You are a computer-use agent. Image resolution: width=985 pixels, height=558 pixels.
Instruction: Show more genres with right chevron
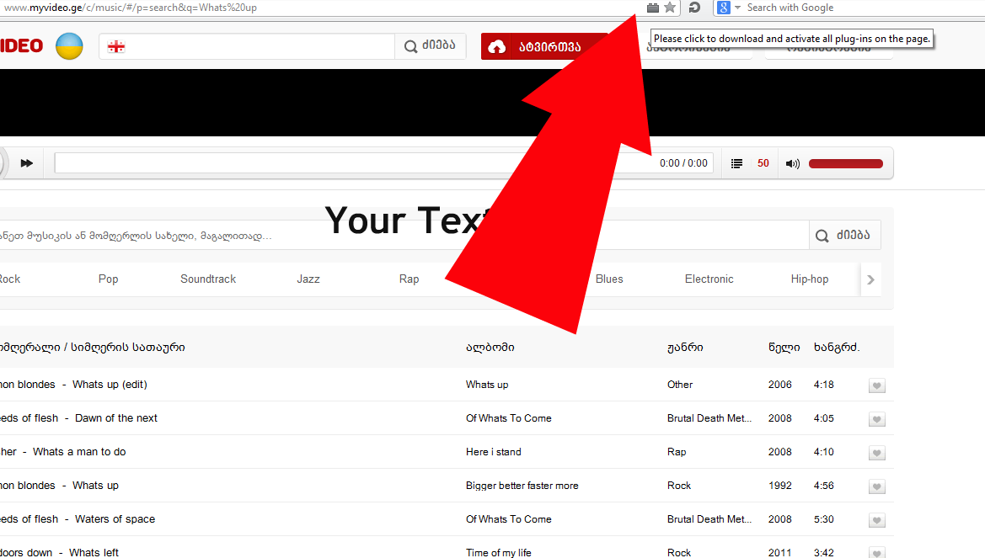(x=870, y=280)
